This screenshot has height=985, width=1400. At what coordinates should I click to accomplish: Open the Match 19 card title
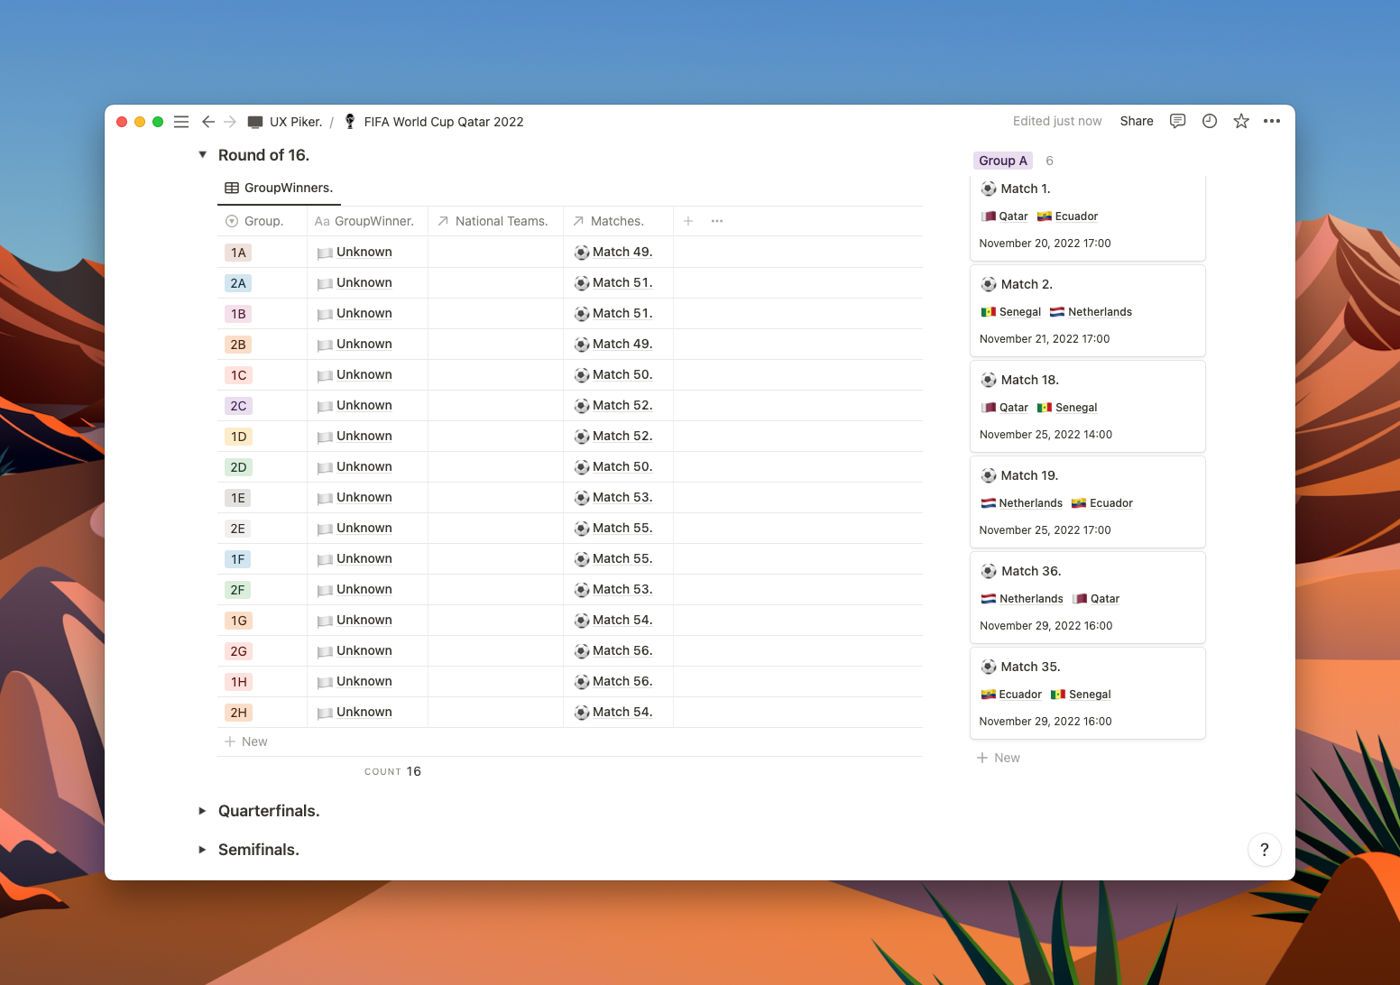pos(1029,475)
